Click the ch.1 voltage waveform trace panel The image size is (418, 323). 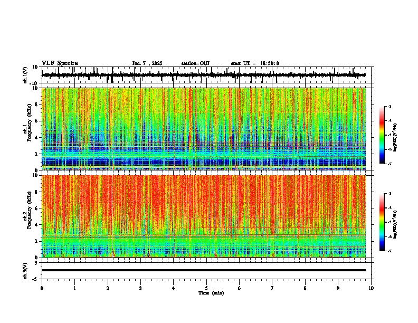tap(207, 75)
